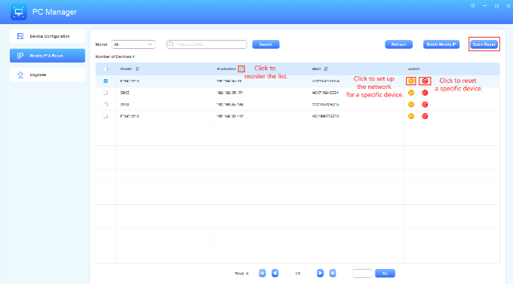513x284 pixels.
Task: Check the third device row checkbox
Action: pos(106,105)
